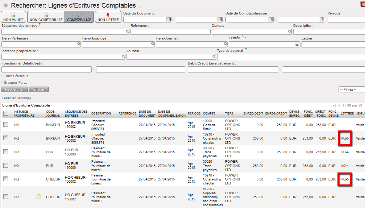The height and width of the screenshot is (208, 365).
Task: Click the help question mark next to Lettrée
Action: click(243, 37)
